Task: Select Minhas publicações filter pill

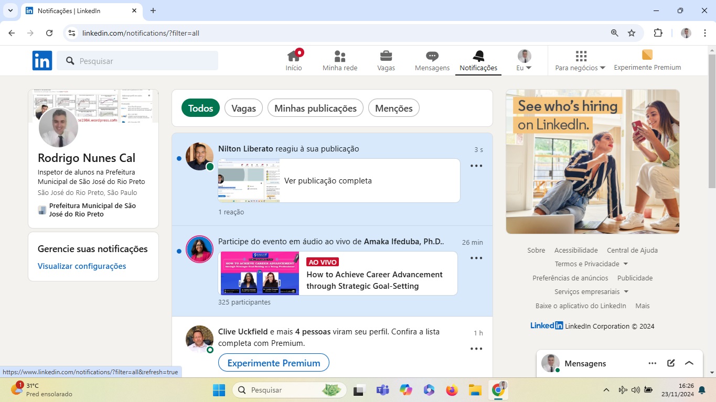Action: (x=315, y=108)
